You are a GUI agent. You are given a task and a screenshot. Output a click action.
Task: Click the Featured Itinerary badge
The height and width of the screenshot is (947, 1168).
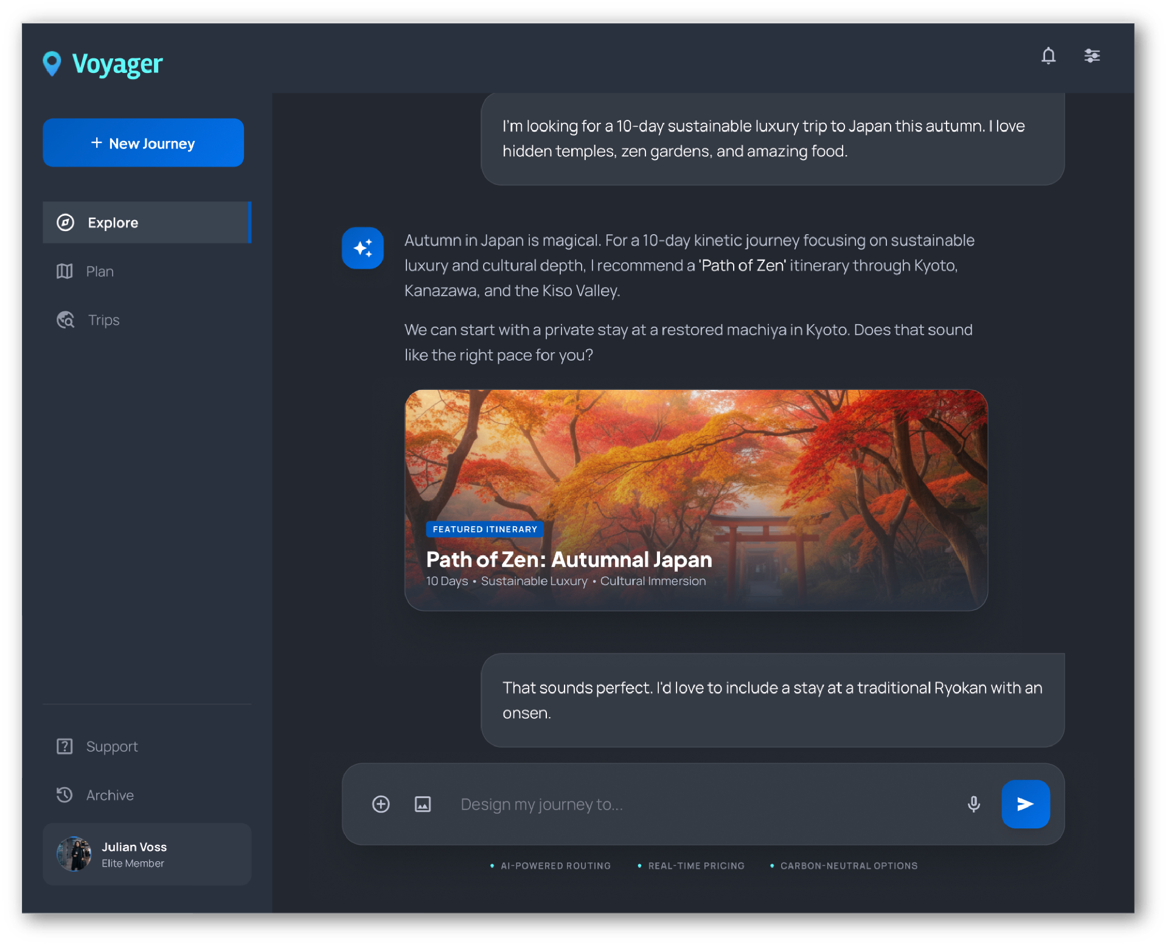[x=485, y=529]
